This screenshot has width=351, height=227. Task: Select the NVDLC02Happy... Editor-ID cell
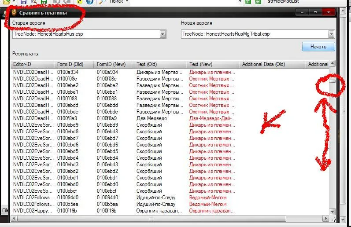(x=33, y=211)
